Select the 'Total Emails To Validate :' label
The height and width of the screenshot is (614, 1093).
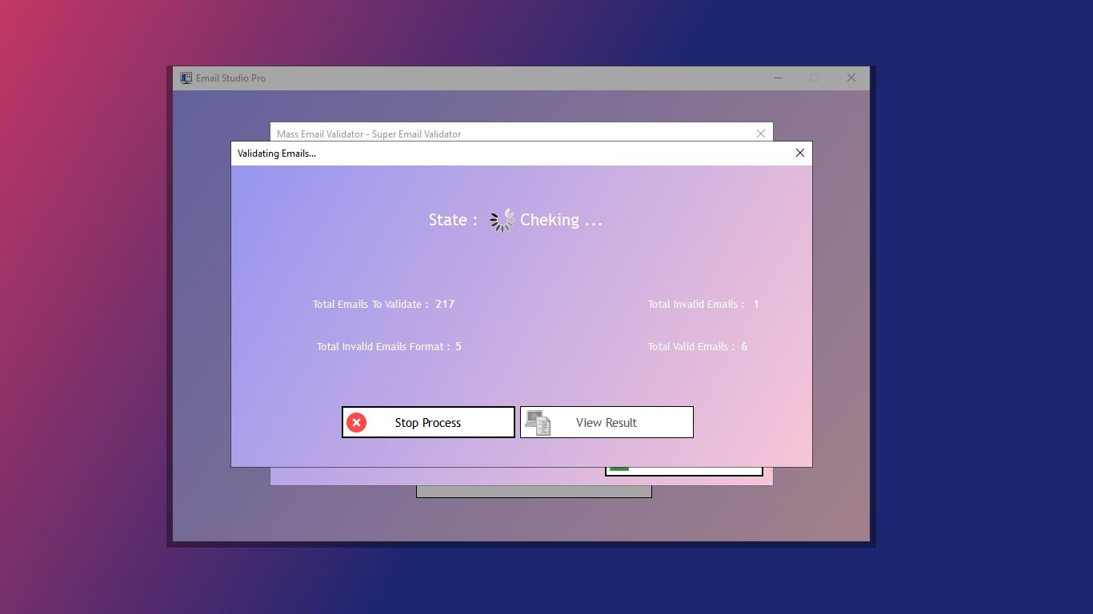click(x=370, y=304)
